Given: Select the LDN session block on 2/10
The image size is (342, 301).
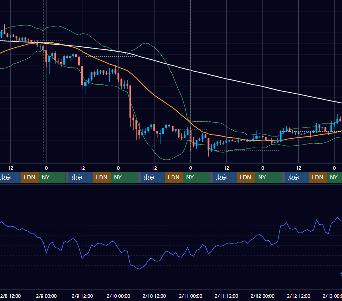Looking at the screenshot, I should click(x=174, y=177).
